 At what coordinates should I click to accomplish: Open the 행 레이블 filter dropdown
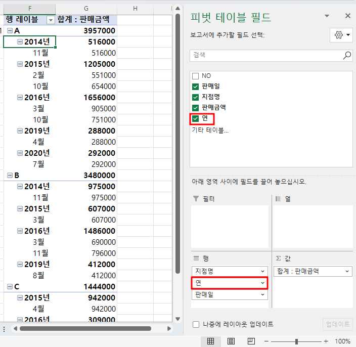pyautogui.click(x=51, y=20)
